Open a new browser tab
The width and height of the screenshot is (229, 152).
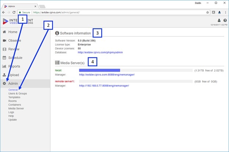42,7
